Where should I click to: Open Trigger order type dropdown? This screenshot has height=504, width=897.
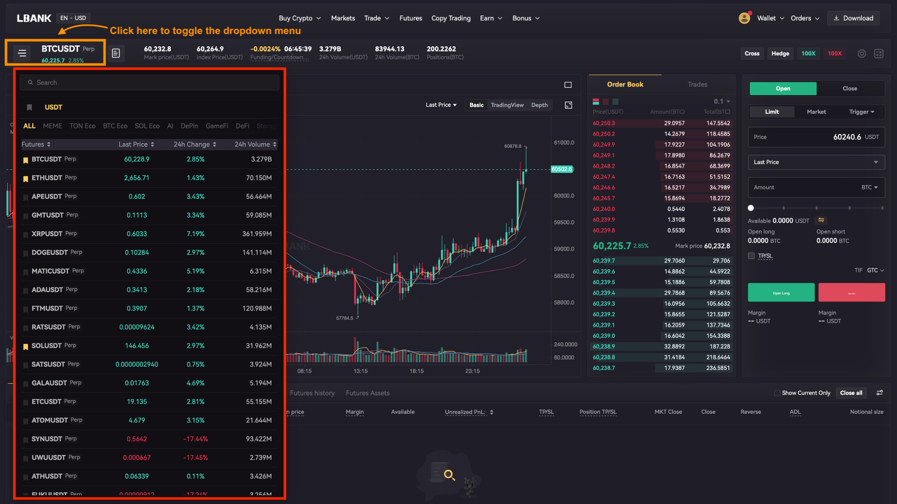pyautogui.click(x=861, y=112)
